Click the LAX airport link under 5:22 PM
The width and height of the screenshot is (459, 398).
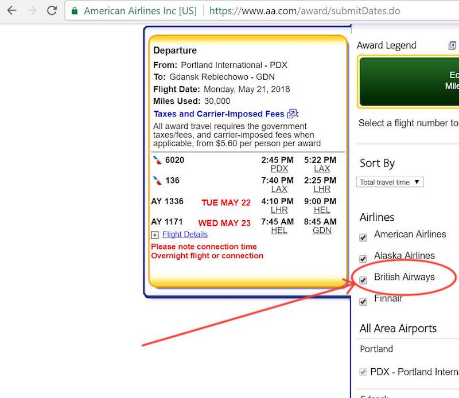click(x=322, y=169)
